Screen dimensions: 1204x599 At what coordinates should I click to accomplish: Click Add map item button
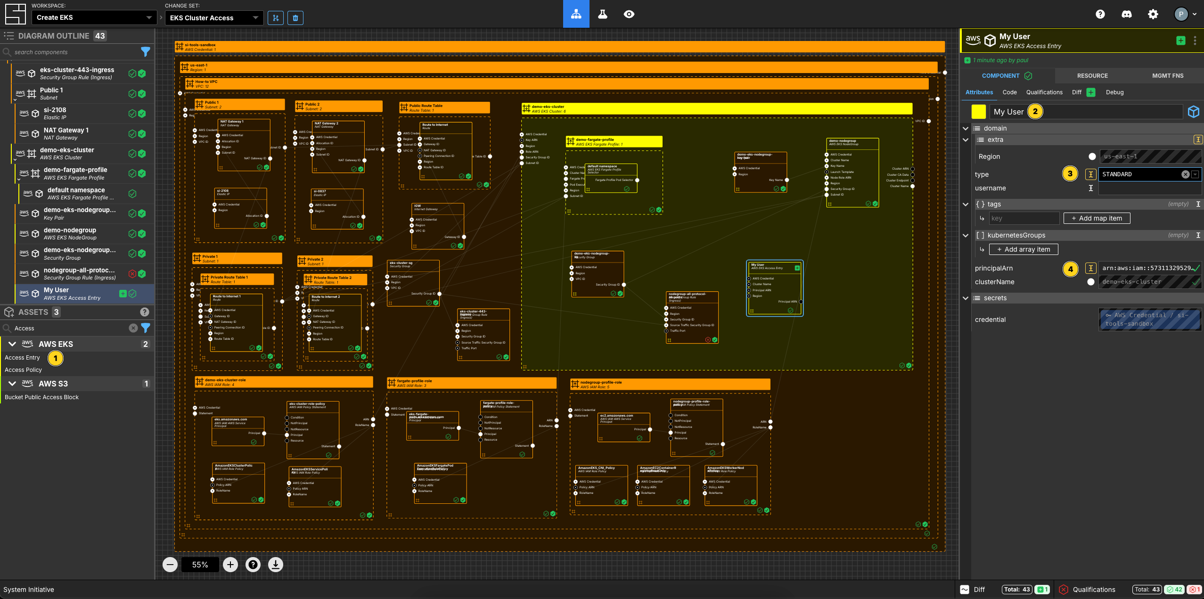(x=1097, y=218)
